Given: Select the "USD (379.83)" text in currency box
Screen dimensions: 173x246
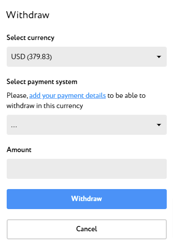Looking at the screenshot, I should 32,56.
